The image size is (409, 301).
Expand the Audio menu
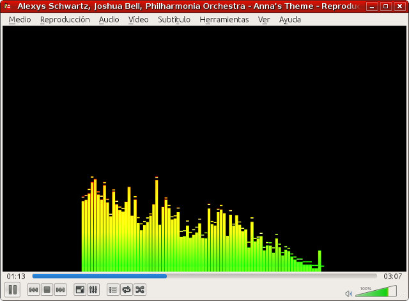[x=109, y=19]
